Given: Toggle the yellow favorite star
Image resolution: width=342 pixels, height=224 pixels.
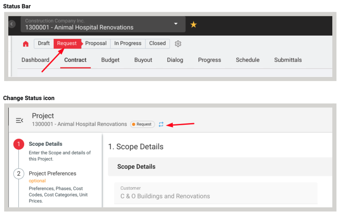Looking at the screenshot, I should (193, 25).
